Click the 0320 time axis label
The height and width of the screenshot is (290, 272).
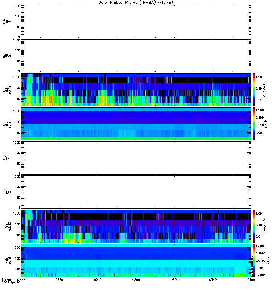click(174, 280)
